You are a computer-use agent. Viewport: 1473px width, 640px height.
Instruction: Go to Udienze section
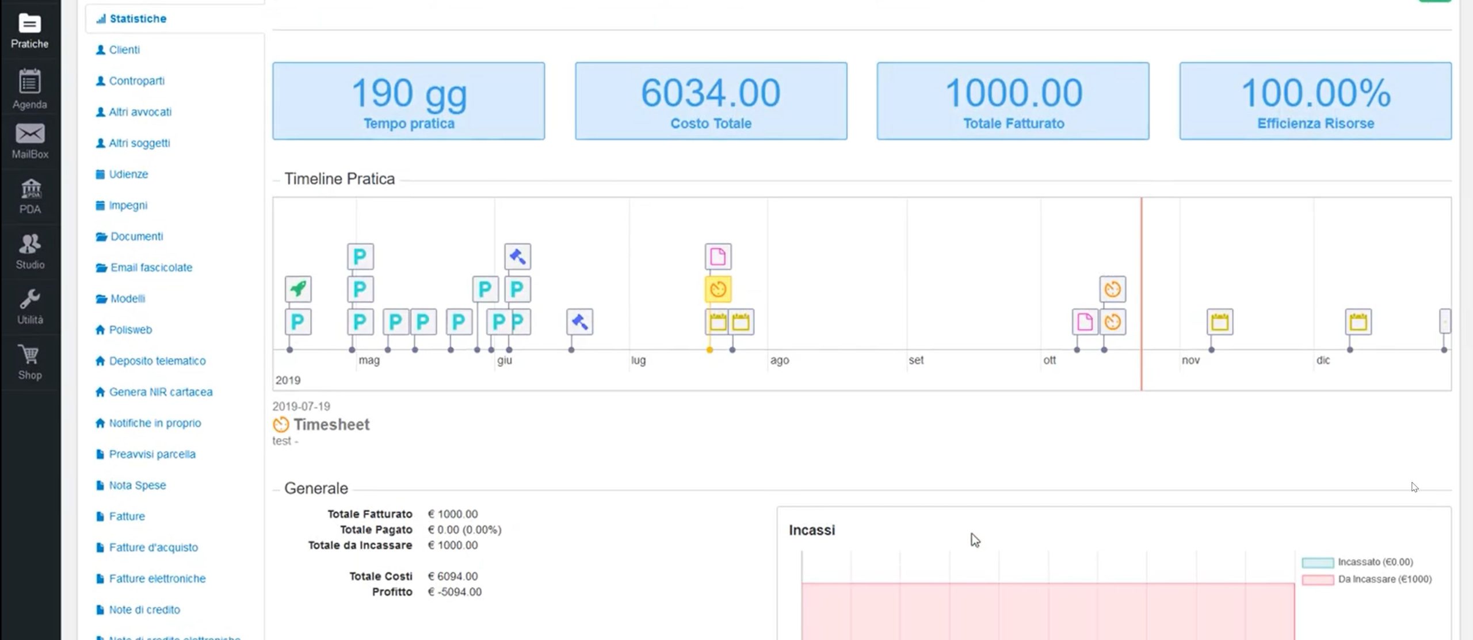point(128,174)
